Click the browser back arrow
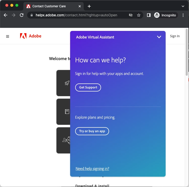The height and width of the screenshot is (187, 189). 6,15
